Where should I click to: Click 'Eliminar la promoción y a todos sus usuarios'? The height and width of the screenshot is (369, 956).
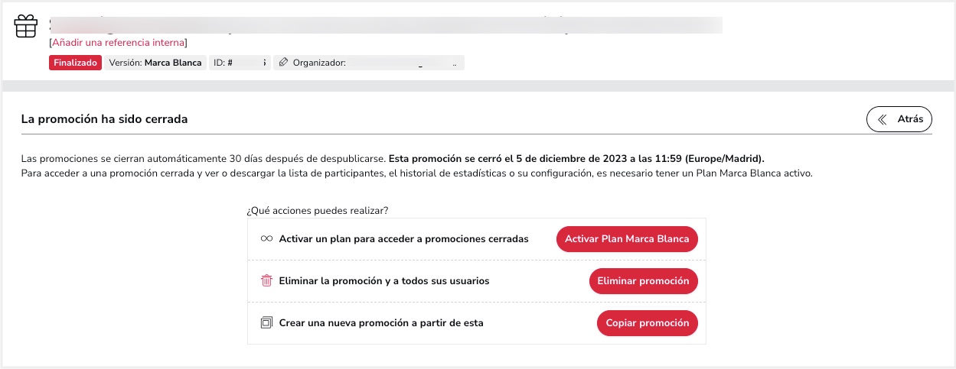pos(383,280)
